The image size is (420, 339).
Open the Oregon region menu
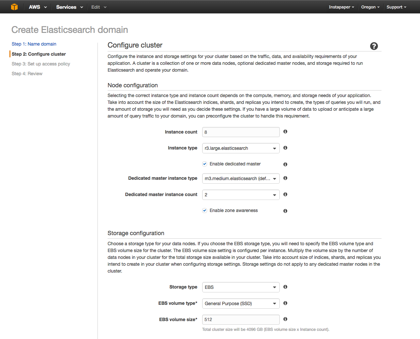[370, 7]
